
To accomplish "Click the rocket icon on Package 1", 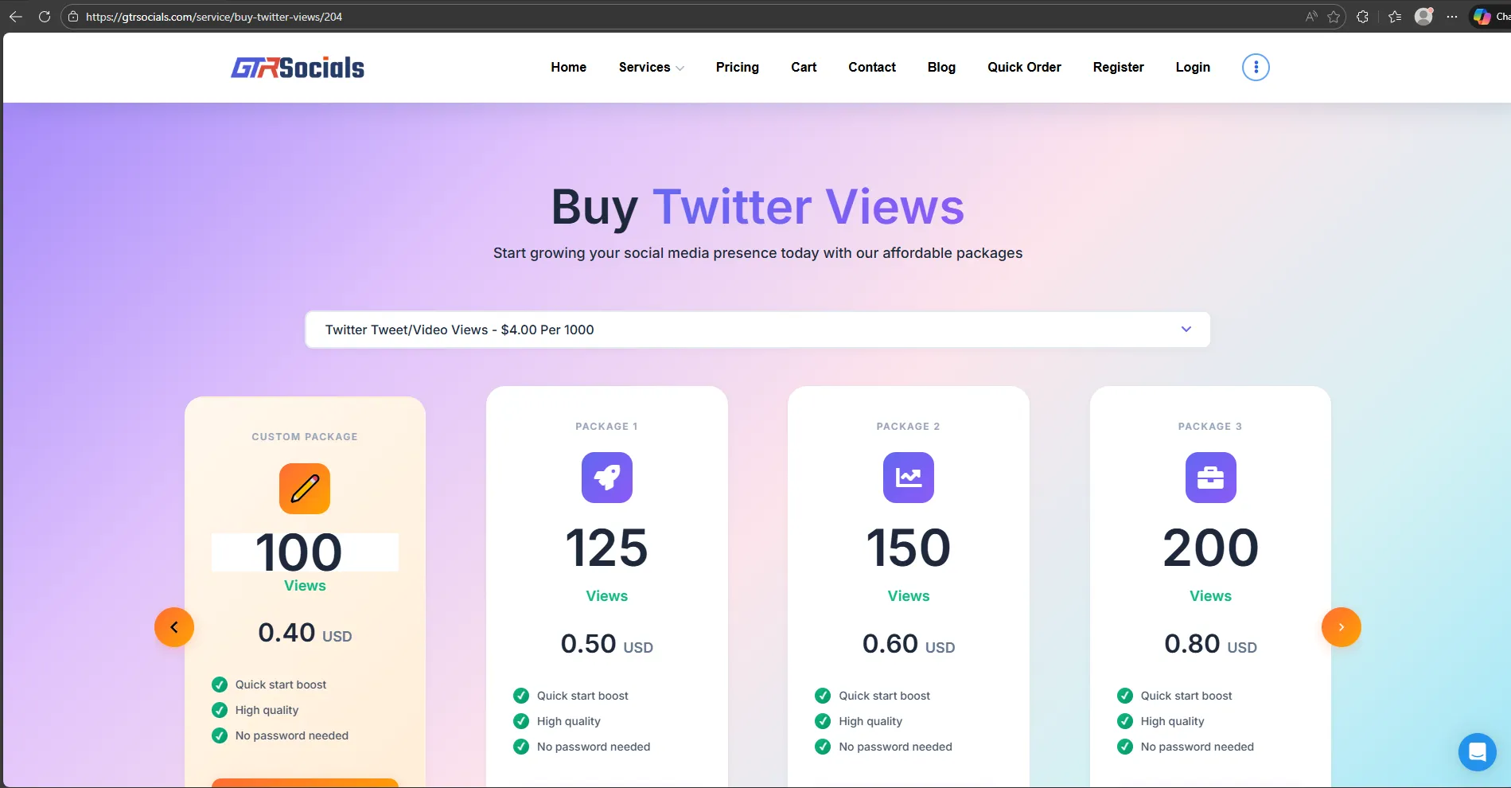I will coord(606,478).
